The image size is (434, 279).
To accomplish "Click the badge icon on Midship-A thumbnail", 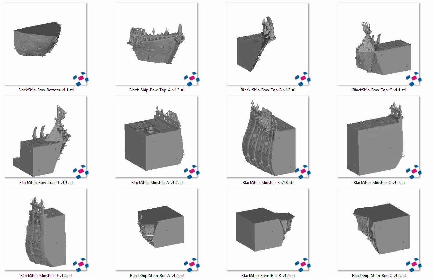I will click(192, 171).
